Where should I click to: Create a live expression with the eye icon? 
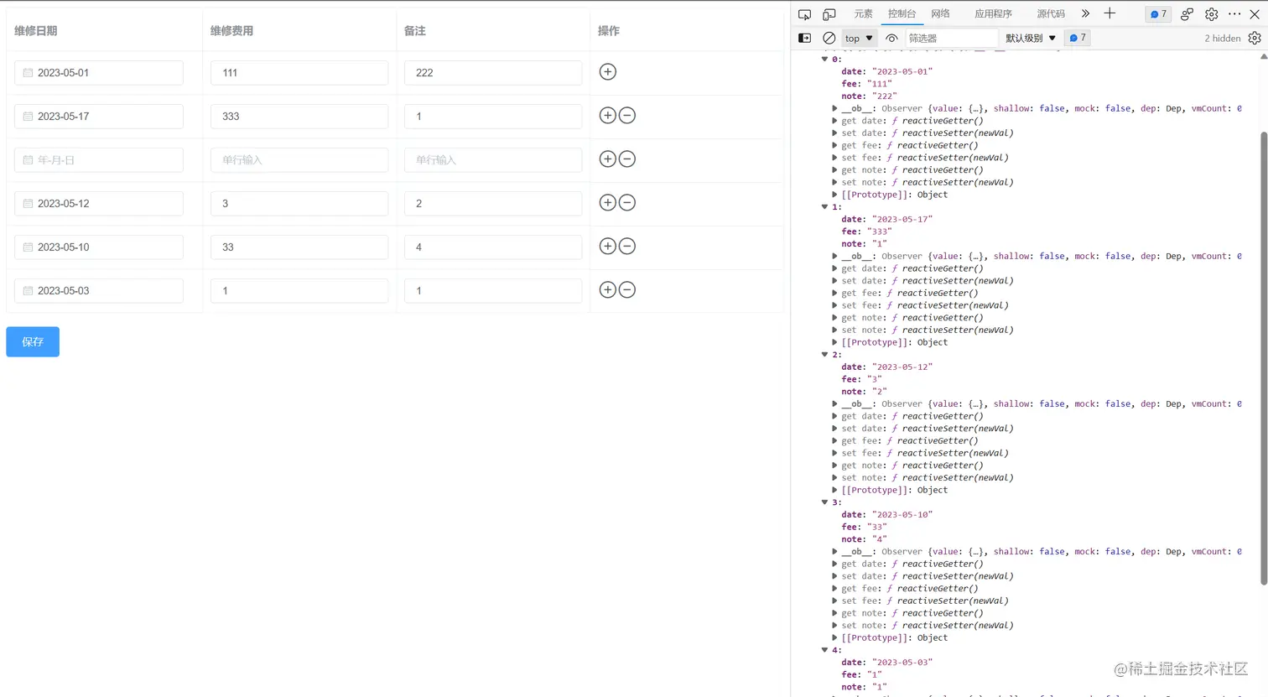(891, 38)
